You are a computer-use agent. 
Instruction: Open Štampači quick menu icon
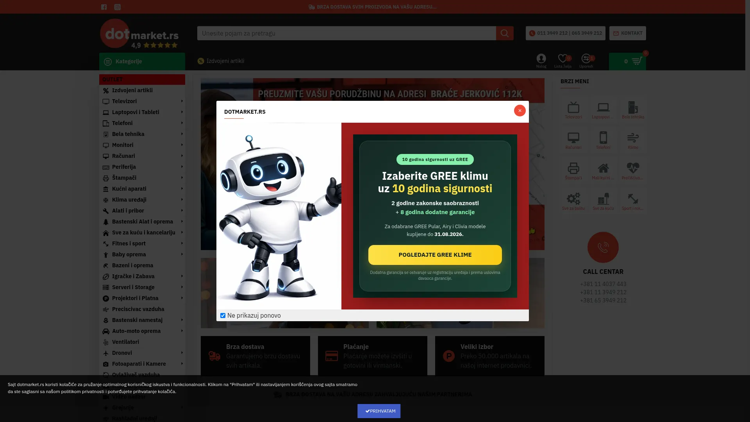(573, 171)
